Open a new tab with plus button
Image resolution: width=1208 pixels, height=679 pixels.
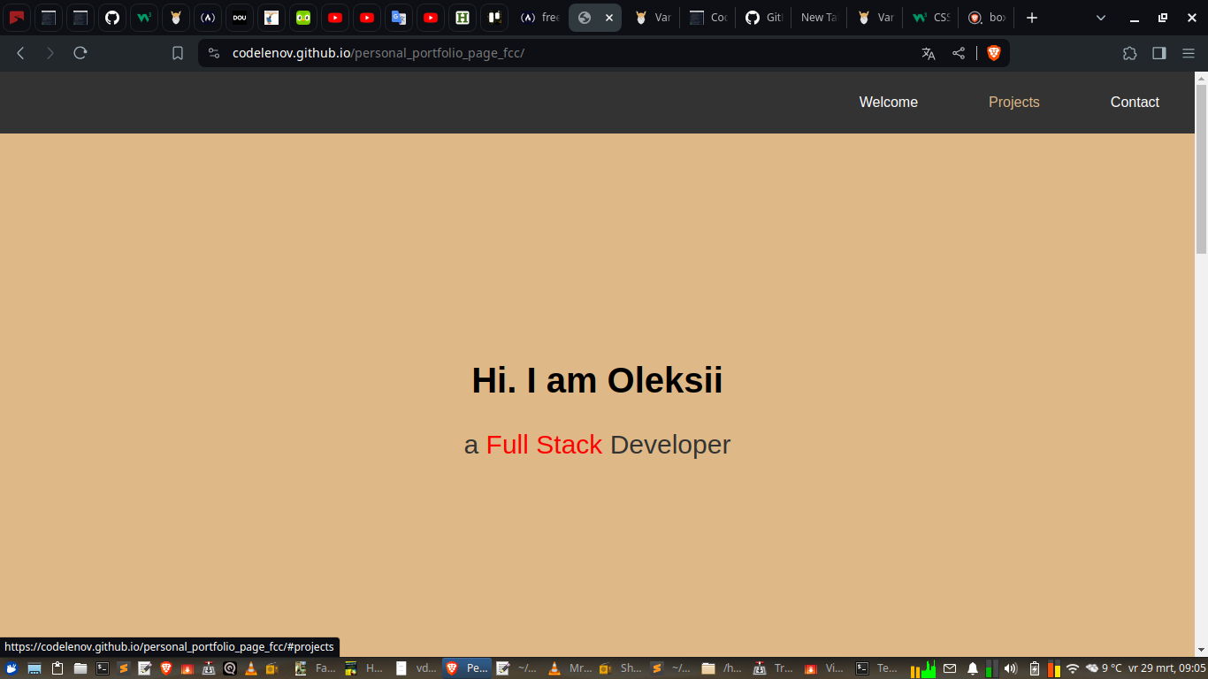point(1031,18)
